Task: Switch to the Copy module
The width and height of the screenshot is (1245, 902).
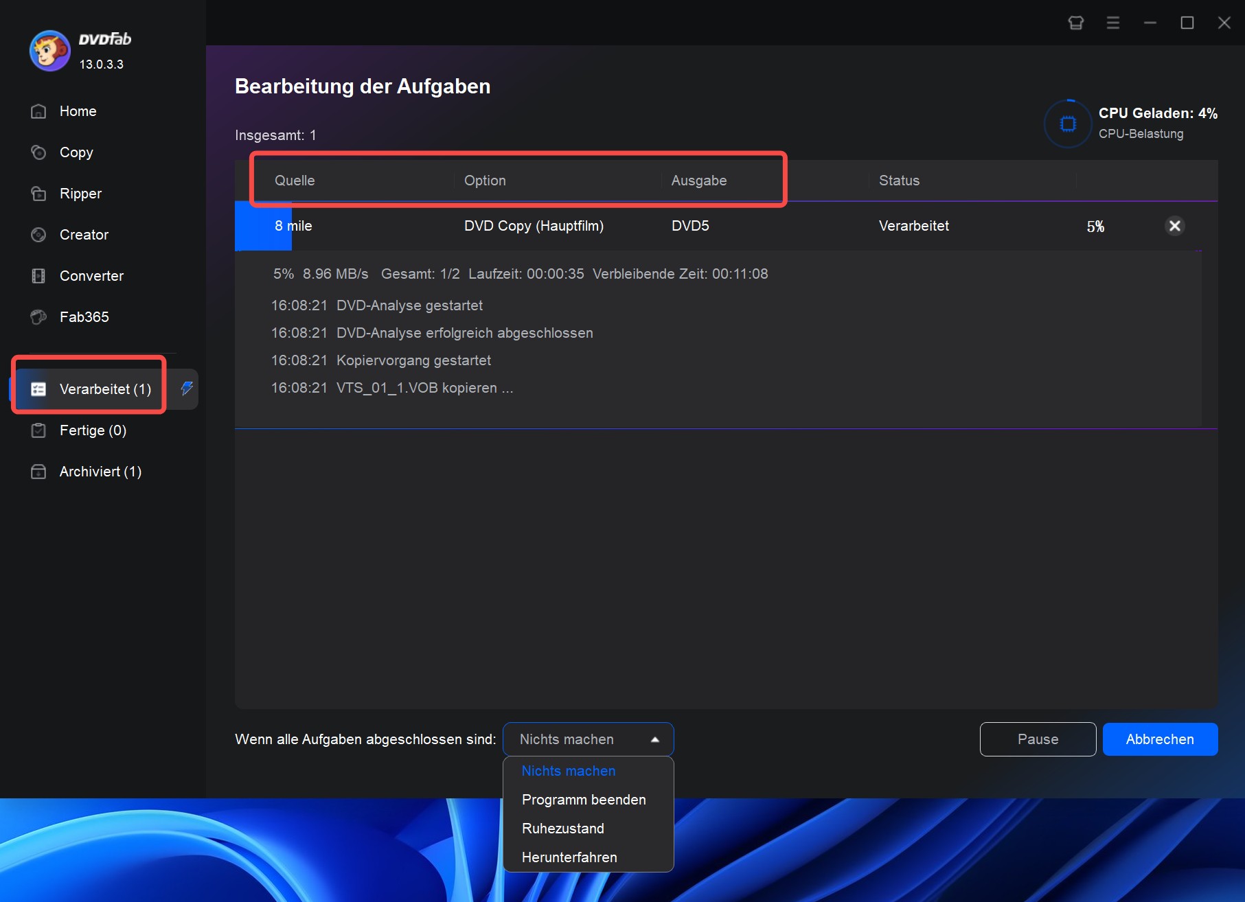Action: coord(77,152)
